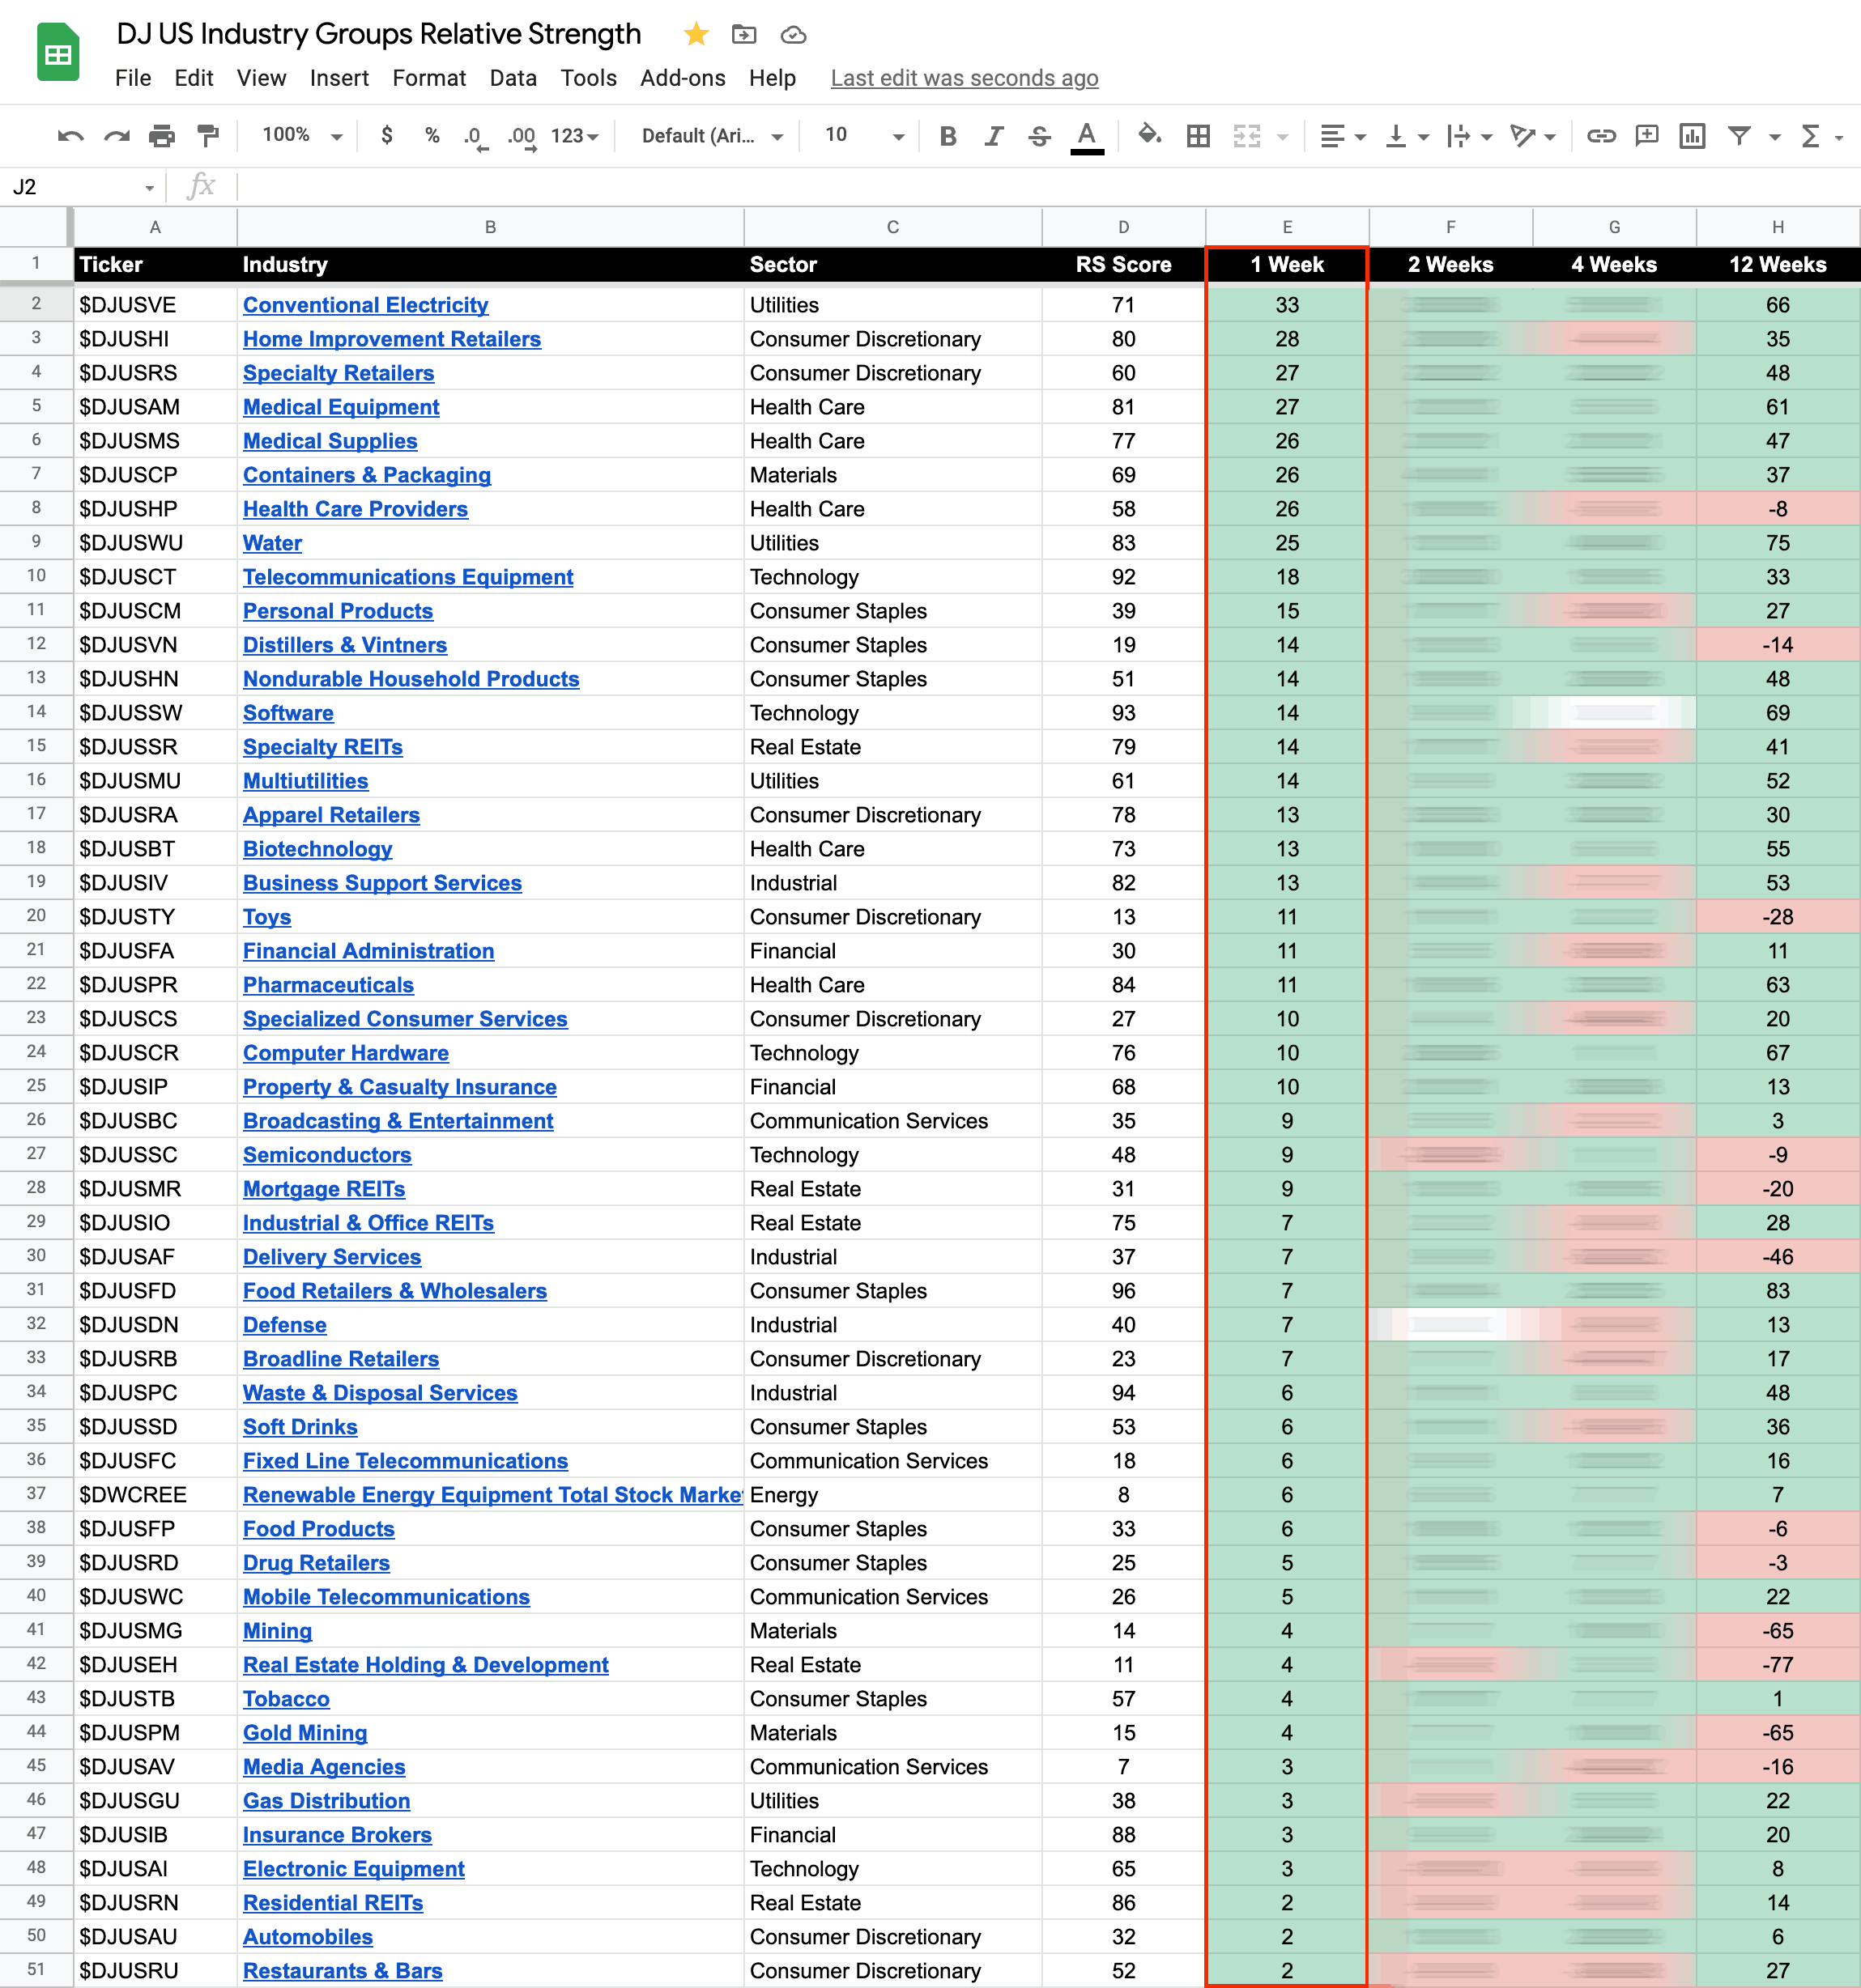Open the Insert menu

click(x=339, y=78)
